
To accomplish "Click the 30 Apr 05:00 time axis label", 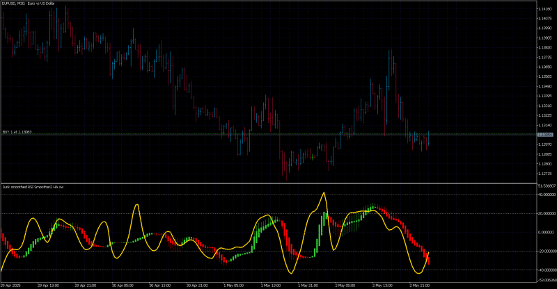I will click(123, 285).
